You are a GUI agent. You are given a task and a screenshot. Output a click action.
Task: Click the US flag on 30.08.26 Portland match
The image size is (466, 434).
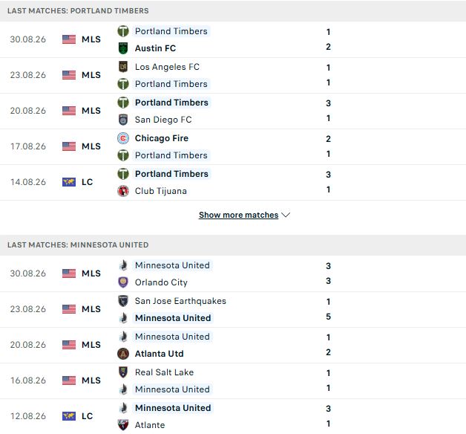pyautogui.click(x=69, y=39)
